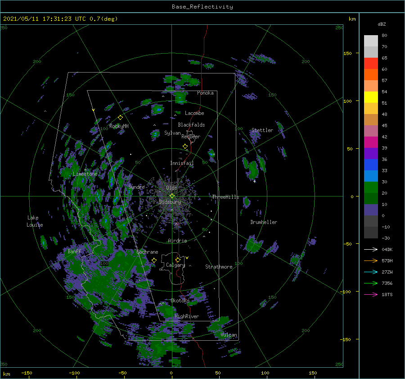The height and width of the screenshot is (379, 405).
Task: Click the orange 57DM arrow in legend
Action: pos(371,261)
